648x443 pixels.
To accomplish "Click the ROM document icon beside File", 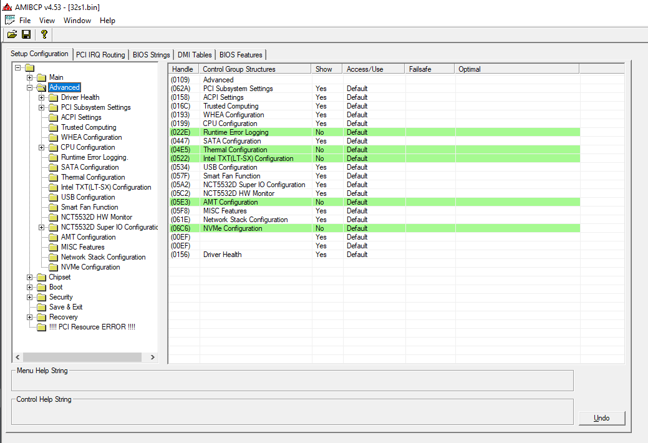I will tap(10, 20).
